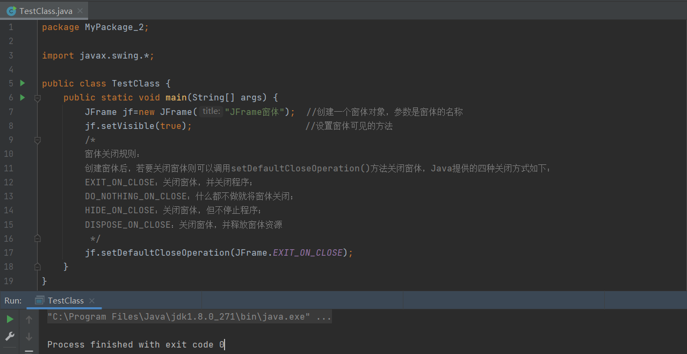Image resolution: width=687 pixels, height=354 pixels.
Task: Click the down-arrow in Run panel
Action: coord(29,336)
